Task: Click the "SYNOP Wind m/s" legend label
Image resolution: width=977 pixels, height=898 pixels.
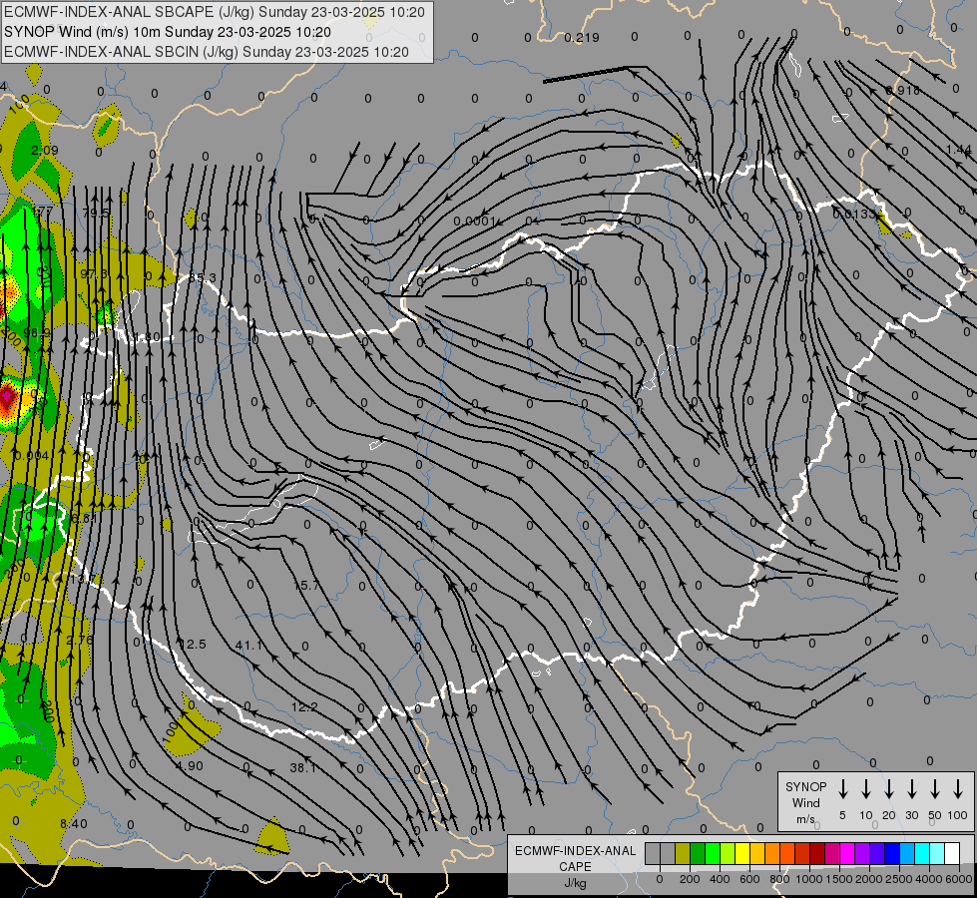Action: click(x=805, y=802)
